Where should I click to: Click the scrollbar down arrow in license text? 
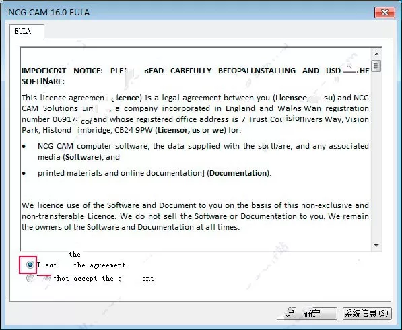[x=376, y=245]
